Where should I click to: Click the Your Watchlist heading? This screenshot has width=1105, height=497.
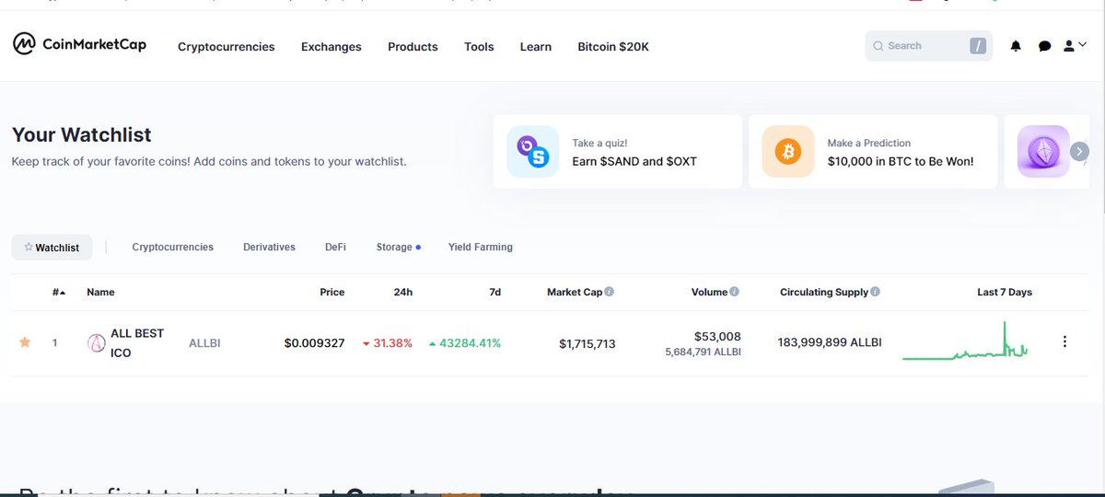pyautogui.click(x=82, y=134)
